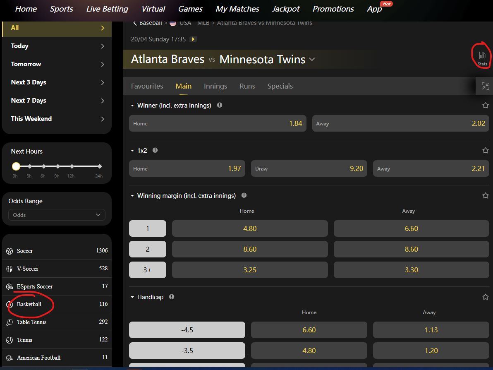Click the Basketball icon in sports list

[10, 305]
